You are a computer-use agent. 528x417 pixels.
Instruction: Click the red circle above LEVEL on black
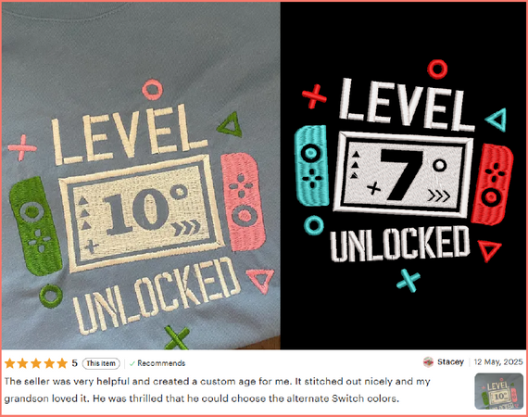(x=437, y=69)
